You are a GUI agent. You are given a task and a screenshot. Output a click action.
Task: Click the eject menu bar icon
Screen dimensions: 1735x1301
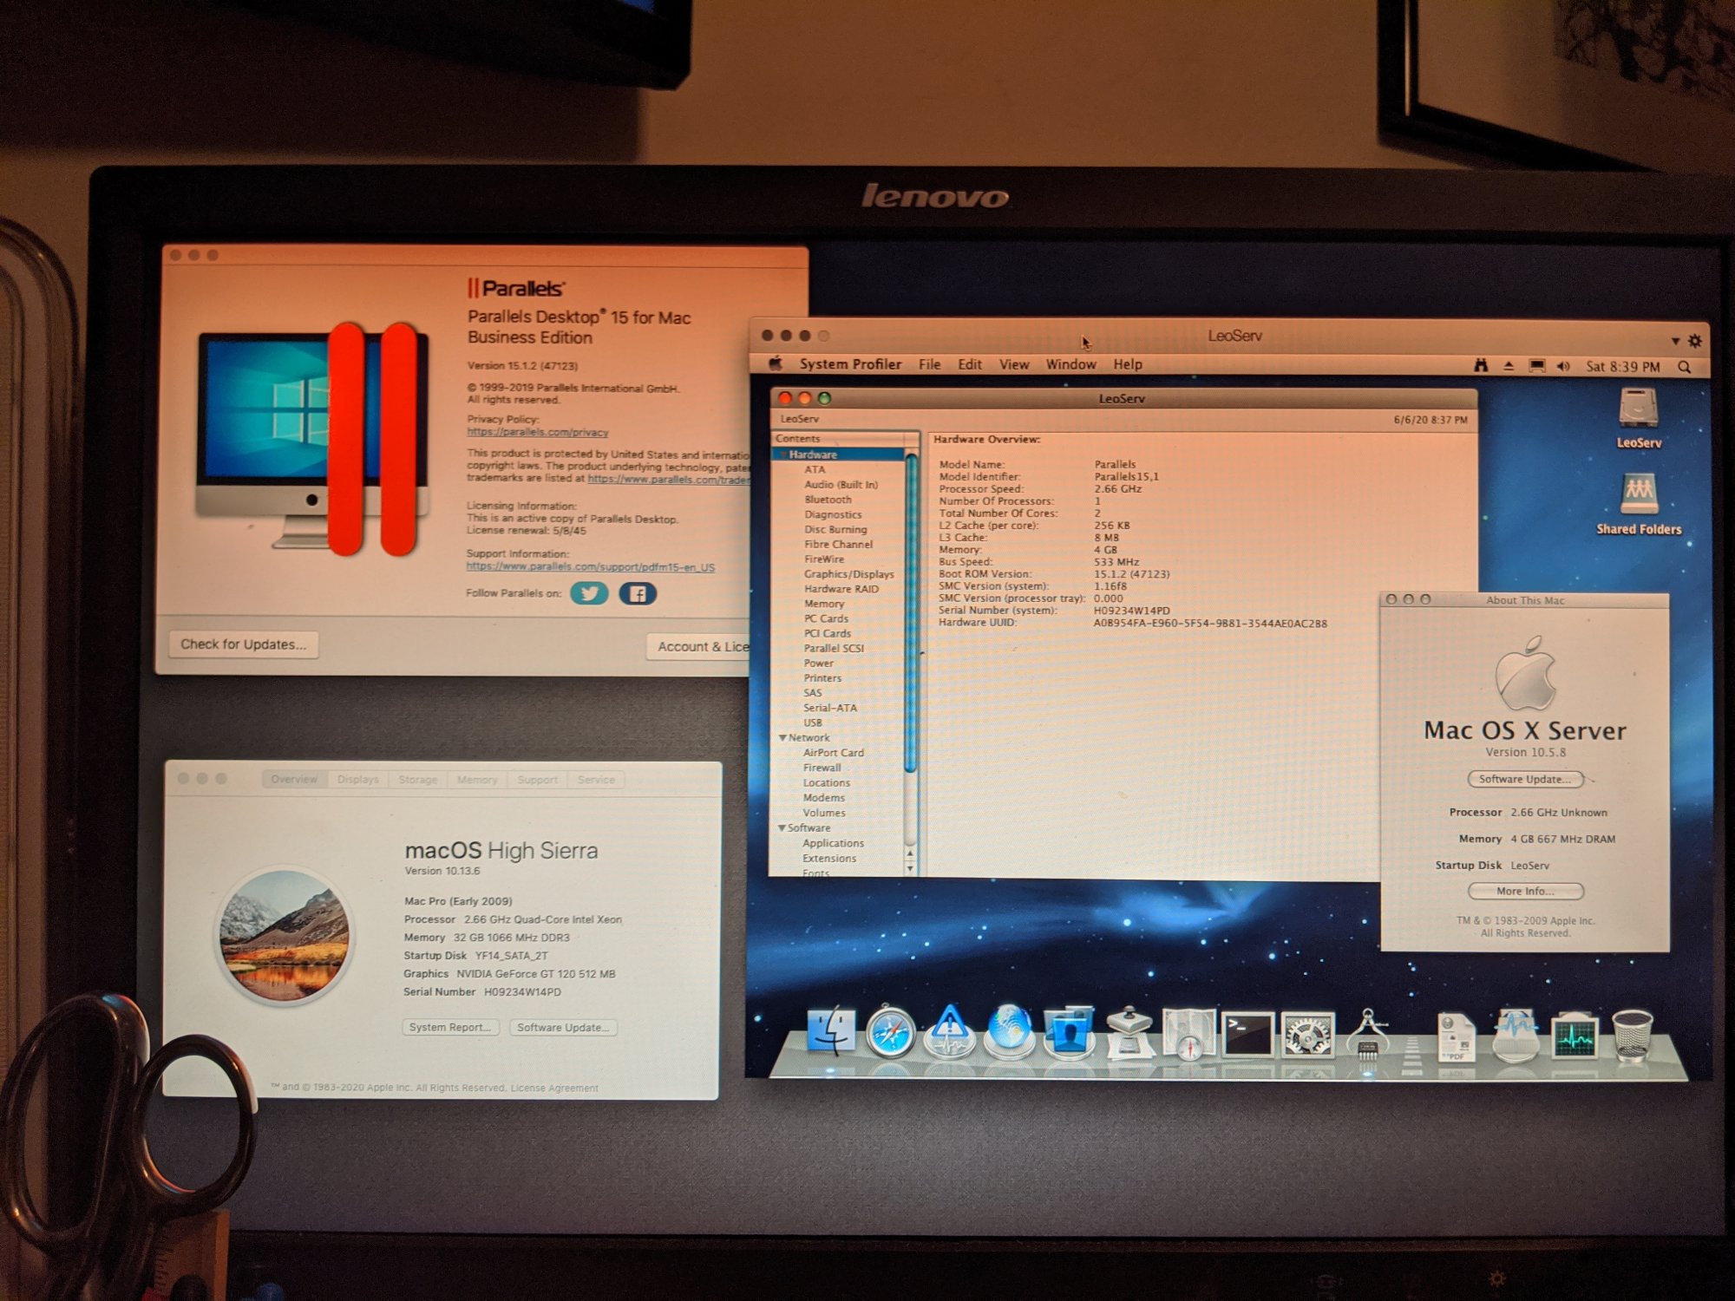tap(1509, 367)
